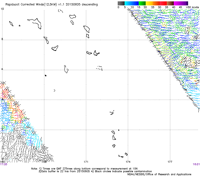The image size is (200, 176).
Task: Click the NOAA/NESDIS Office of Research credit text
Action: coord(159,174)
